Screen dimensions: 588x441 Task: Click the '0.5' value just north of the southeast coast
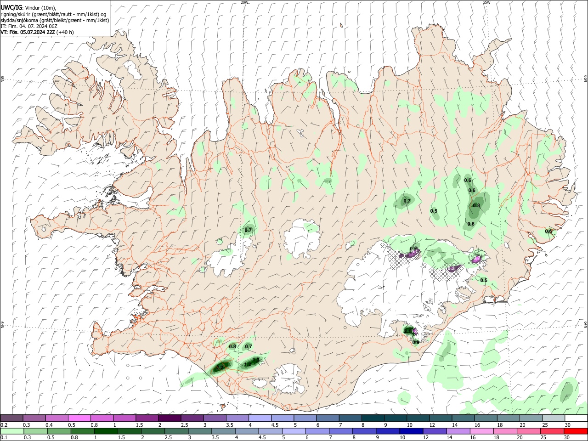coord(484,281)
